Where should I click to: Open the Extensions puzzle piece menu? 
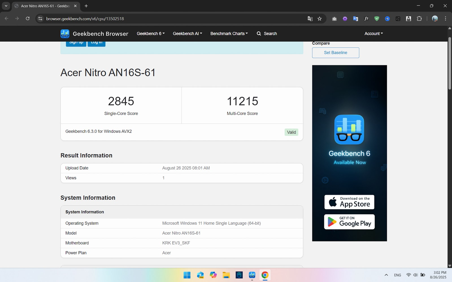click(419, 19)
